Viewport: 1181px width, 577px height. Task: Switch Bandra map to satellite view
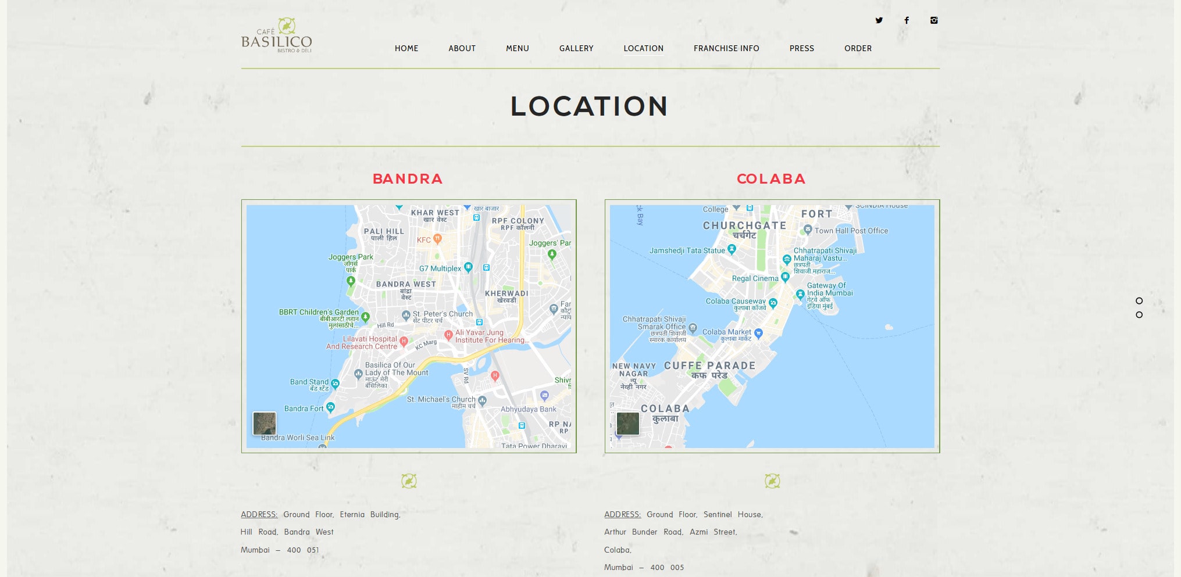pyautogui.click(x=265, y=424)
